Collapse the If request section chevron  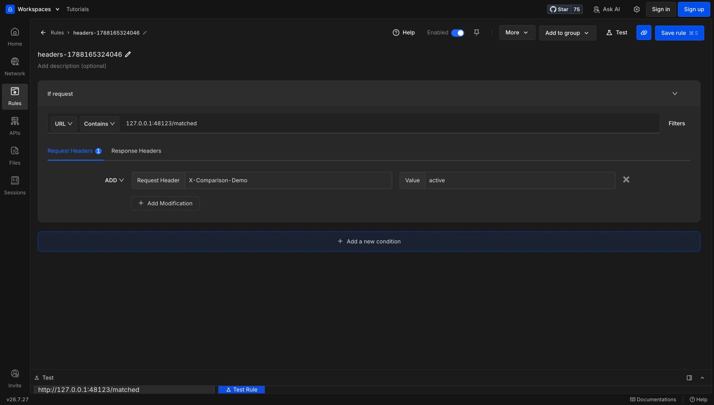click(675, 93)
